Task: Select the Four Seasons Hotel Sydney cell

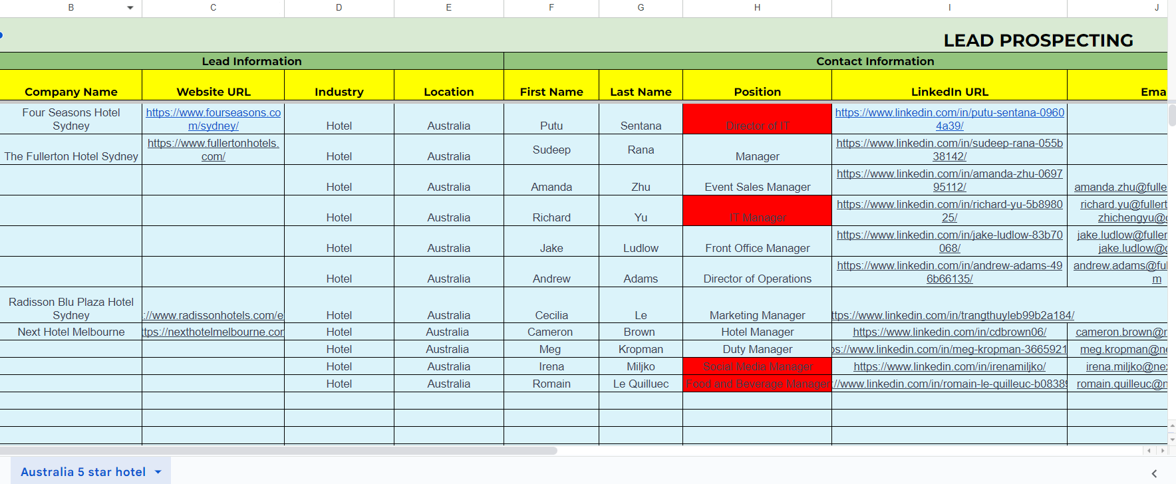Action: [71, 119]
